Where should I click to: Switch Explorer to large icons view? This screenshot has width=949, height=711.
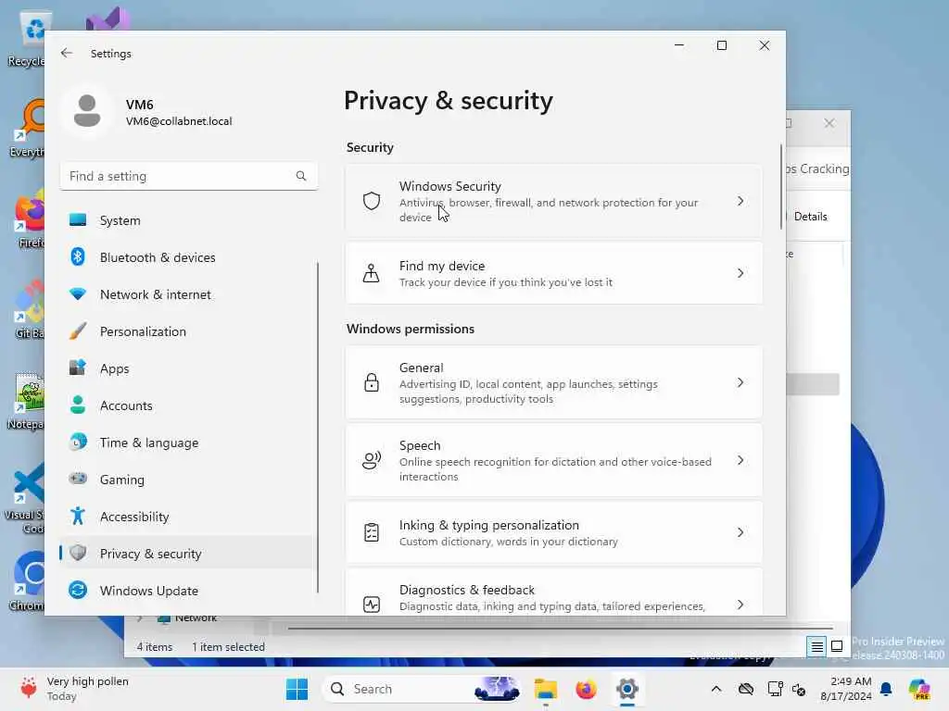837,646
